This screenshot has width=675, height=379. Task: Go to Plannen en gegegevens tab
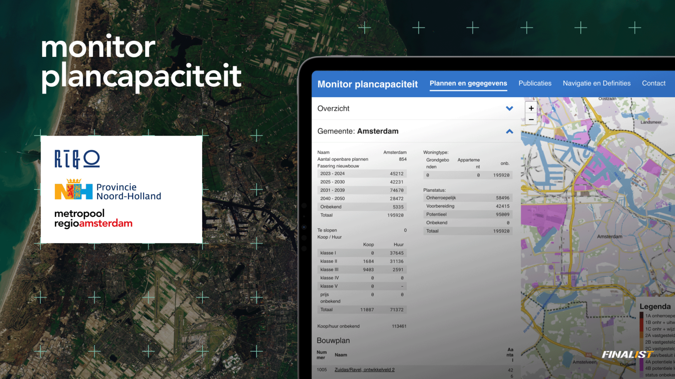click(468, 83)
